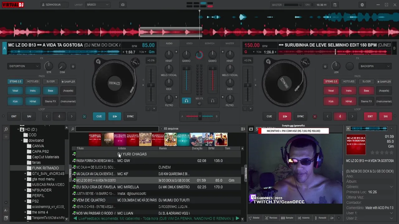Select right deck SLICER pad tab
This screenshot has width=399, height=224.
[366, 82]
